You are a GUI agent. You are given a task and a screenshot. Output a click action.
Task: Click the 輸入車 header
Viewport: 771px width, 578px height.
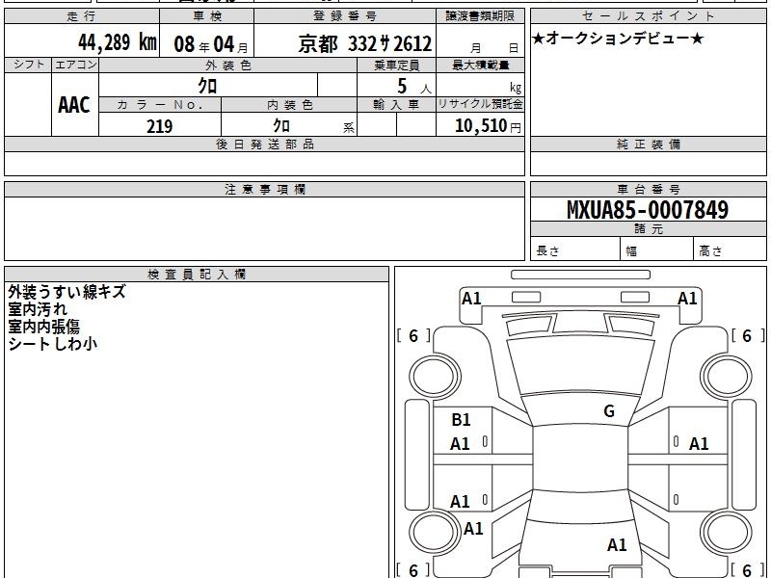(x=396, y=105)
